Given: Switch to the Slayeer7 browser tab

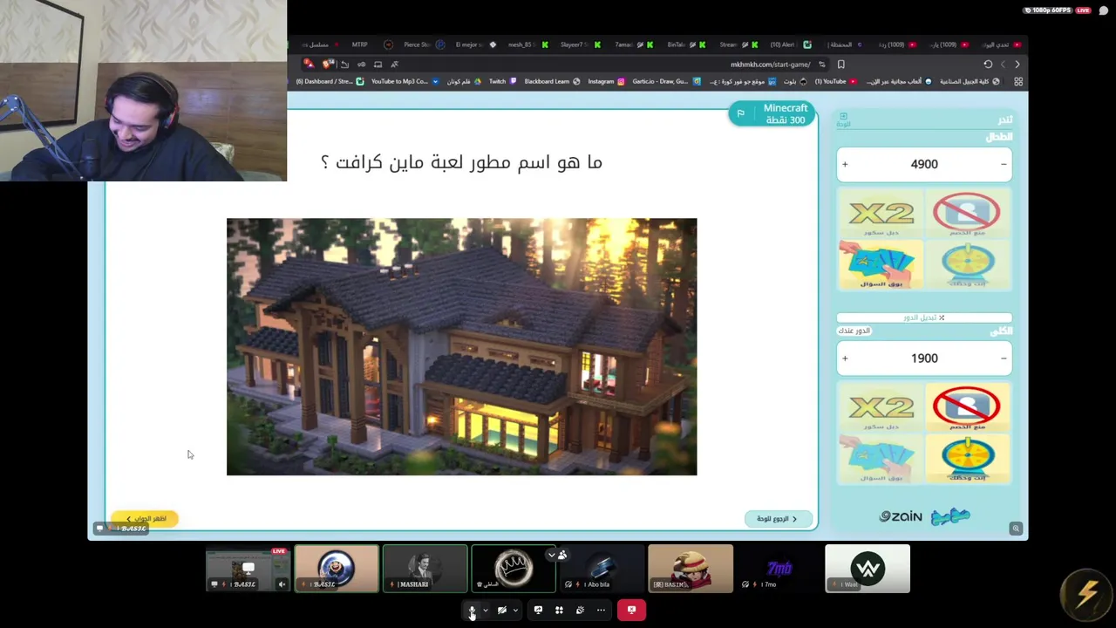Looking at the screenshot, I should (x=580, y=44).
